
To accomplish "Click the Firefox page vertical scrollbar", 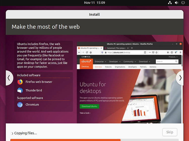I will (182, 60).
